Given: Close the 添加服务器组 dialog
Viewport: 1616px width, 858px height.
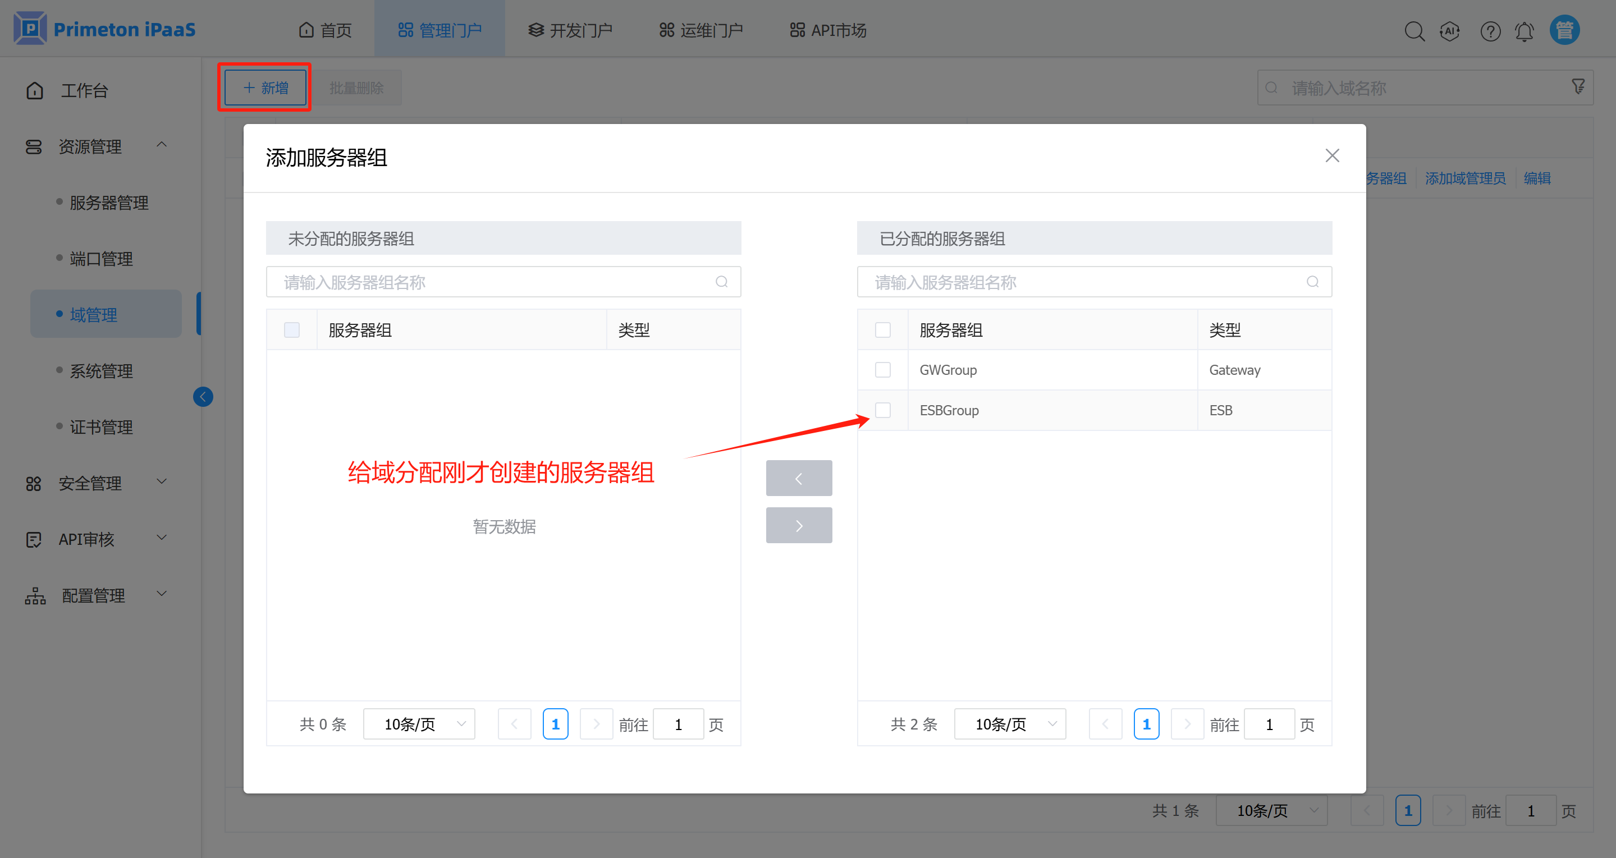Looking at the screenshot, I should (x=1332, y=155).
